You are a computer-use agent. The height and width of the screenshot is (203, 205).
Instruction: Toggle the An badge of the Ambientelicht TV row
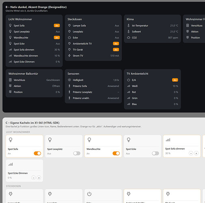pos(116,43)
